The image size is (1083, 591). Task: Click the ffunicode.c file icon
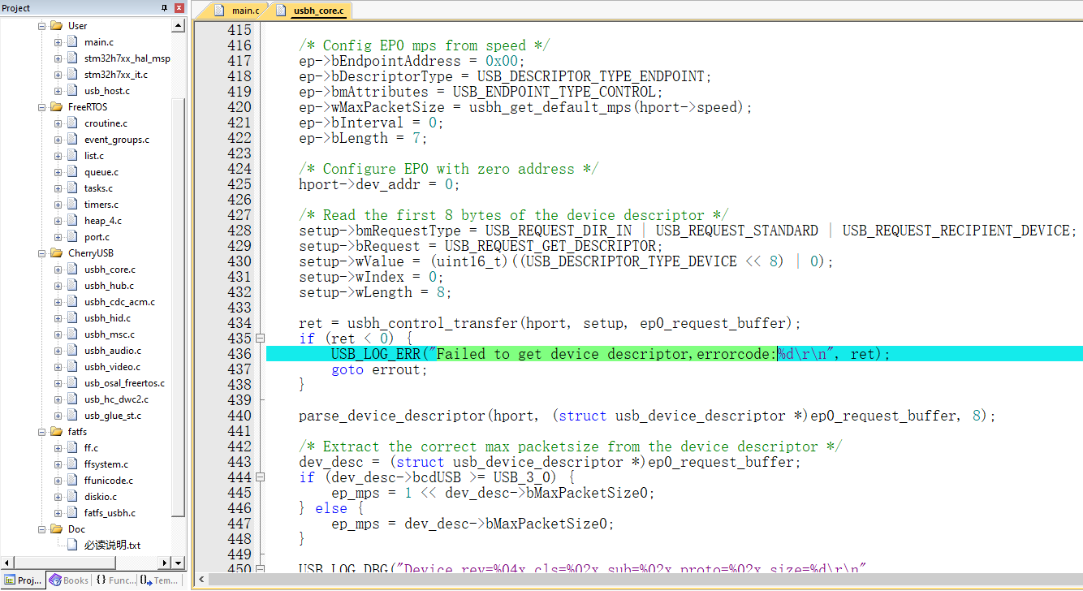73,481
